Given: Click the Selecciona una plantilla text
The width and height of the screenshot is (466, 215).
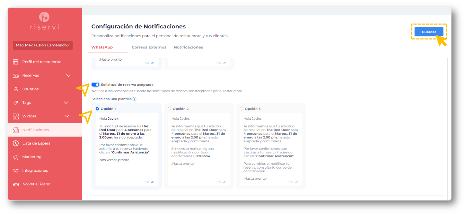Looking at the screenshot, I should pyautogui.click(x=112, y=99).
